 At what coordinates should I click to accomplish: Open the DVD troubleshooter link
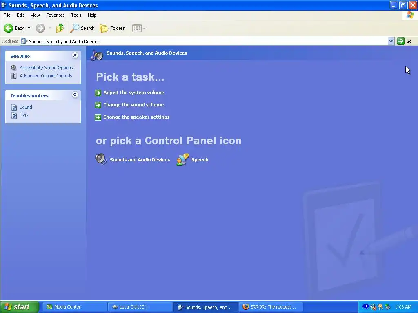(24, 115)
